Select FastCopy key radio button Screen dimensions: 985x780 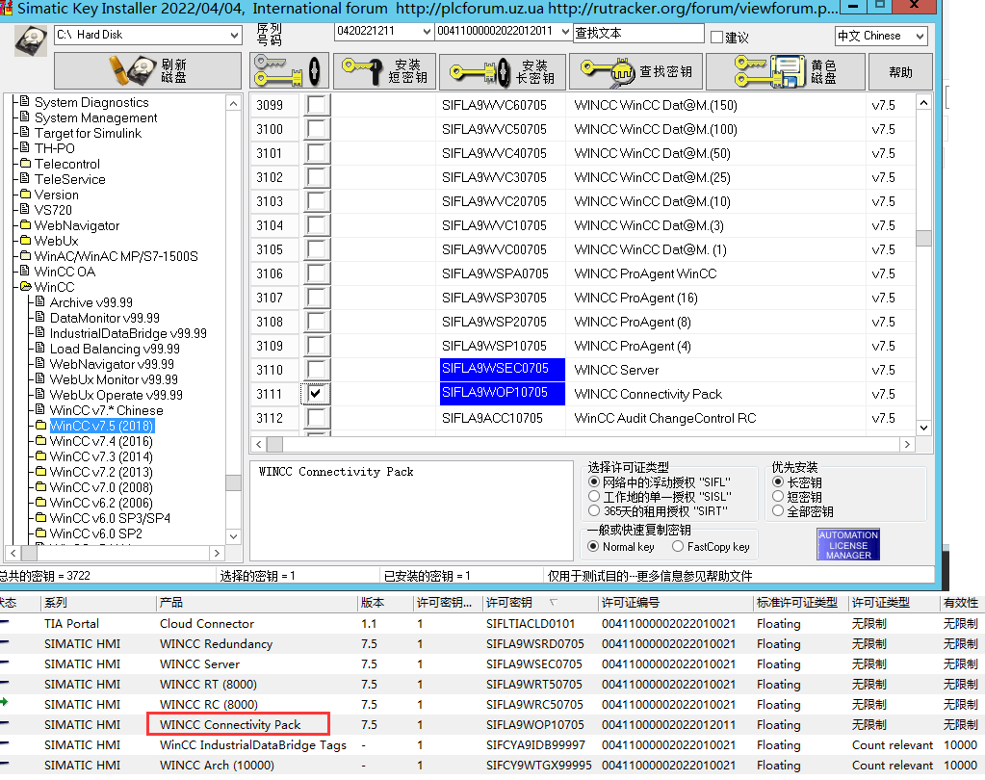tap(678, 546)
